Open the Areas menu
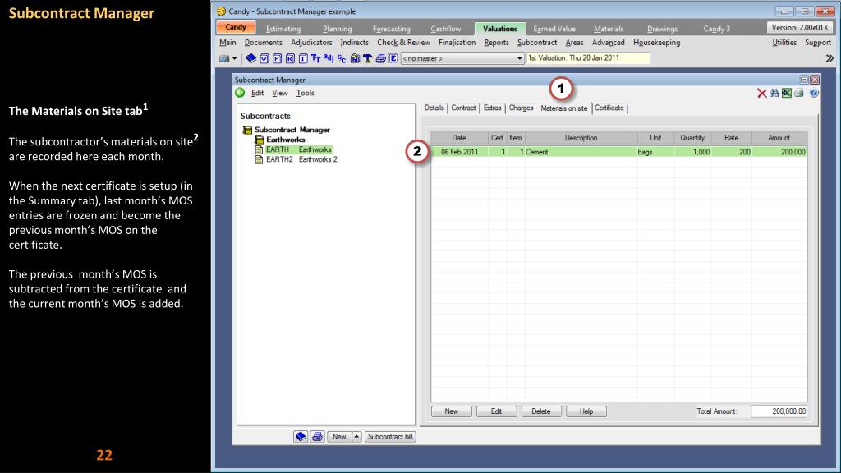 click(574, 43)
